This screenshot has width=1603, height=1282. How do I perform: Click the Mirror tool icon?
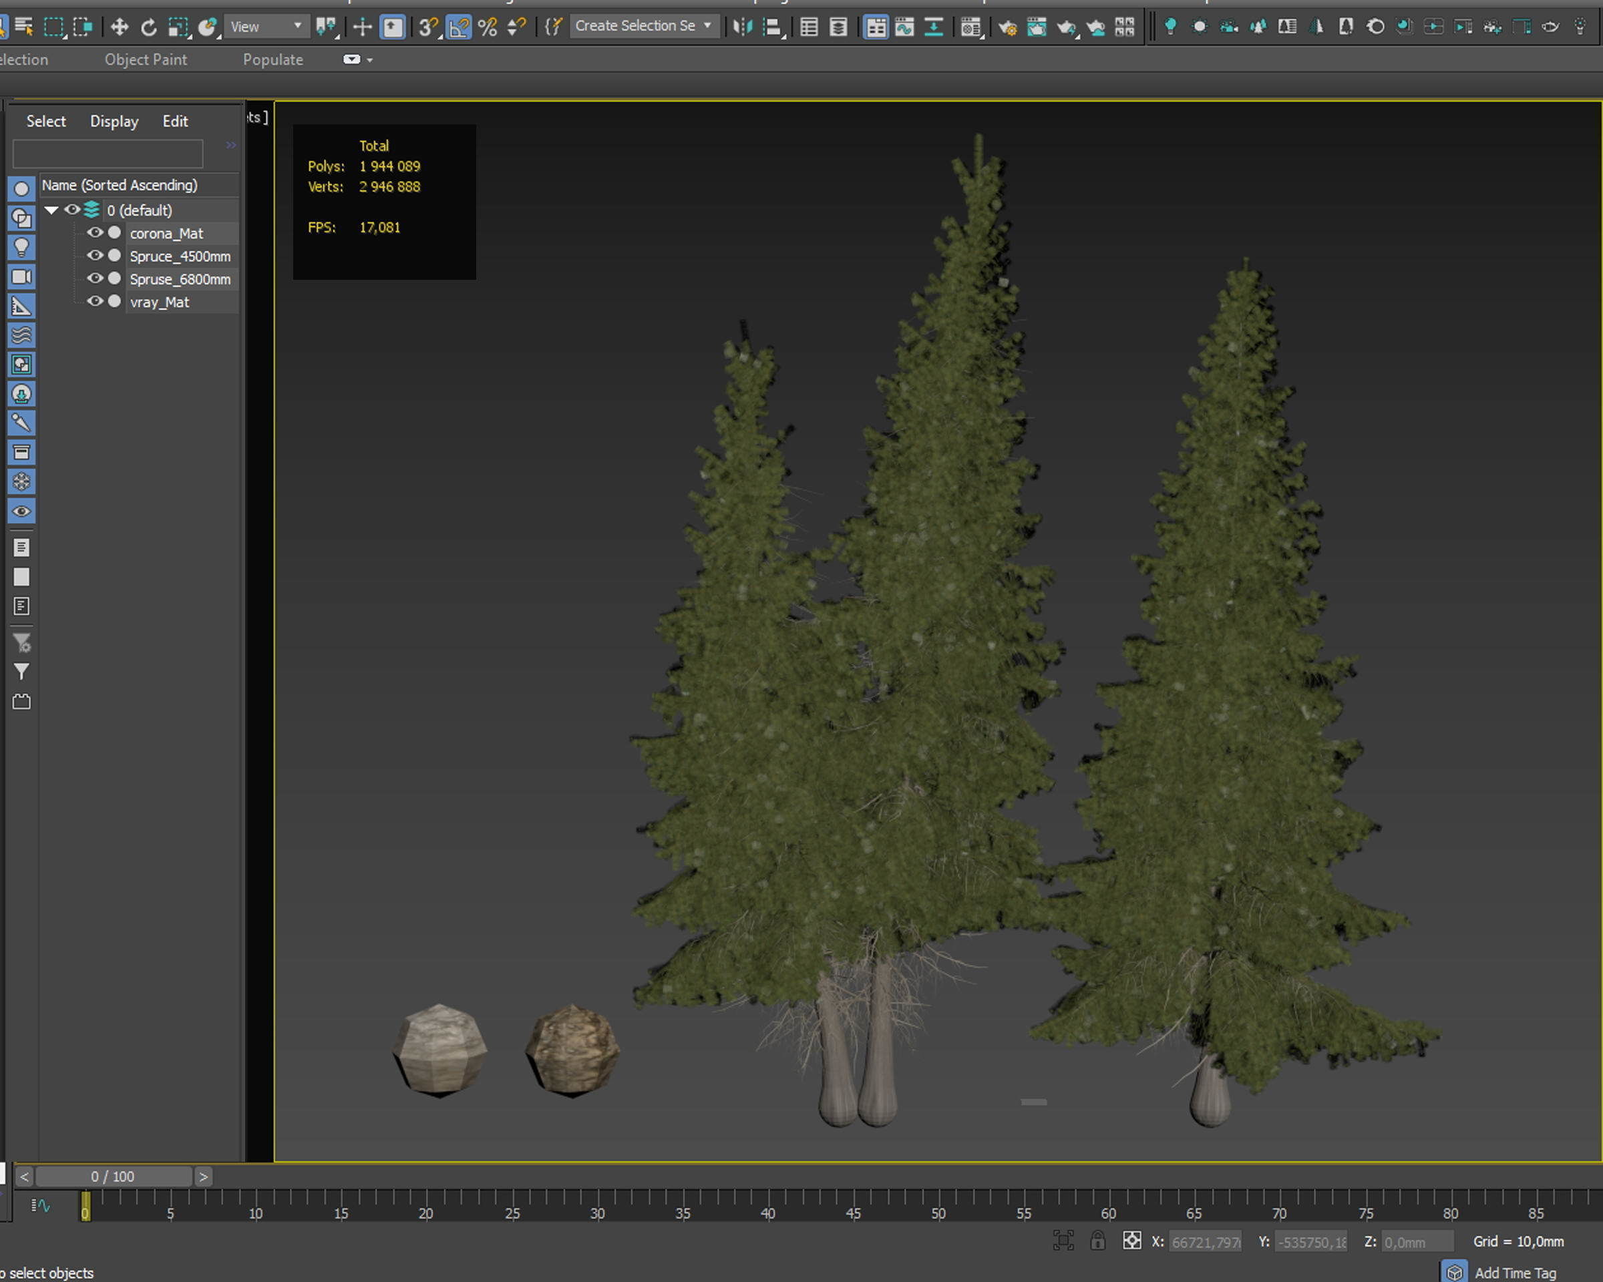tap(742, 27)
